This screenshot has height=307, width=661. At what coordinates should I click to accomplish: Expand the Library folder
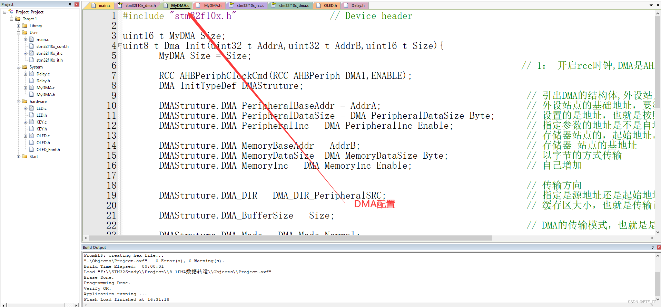coord(18,26)
